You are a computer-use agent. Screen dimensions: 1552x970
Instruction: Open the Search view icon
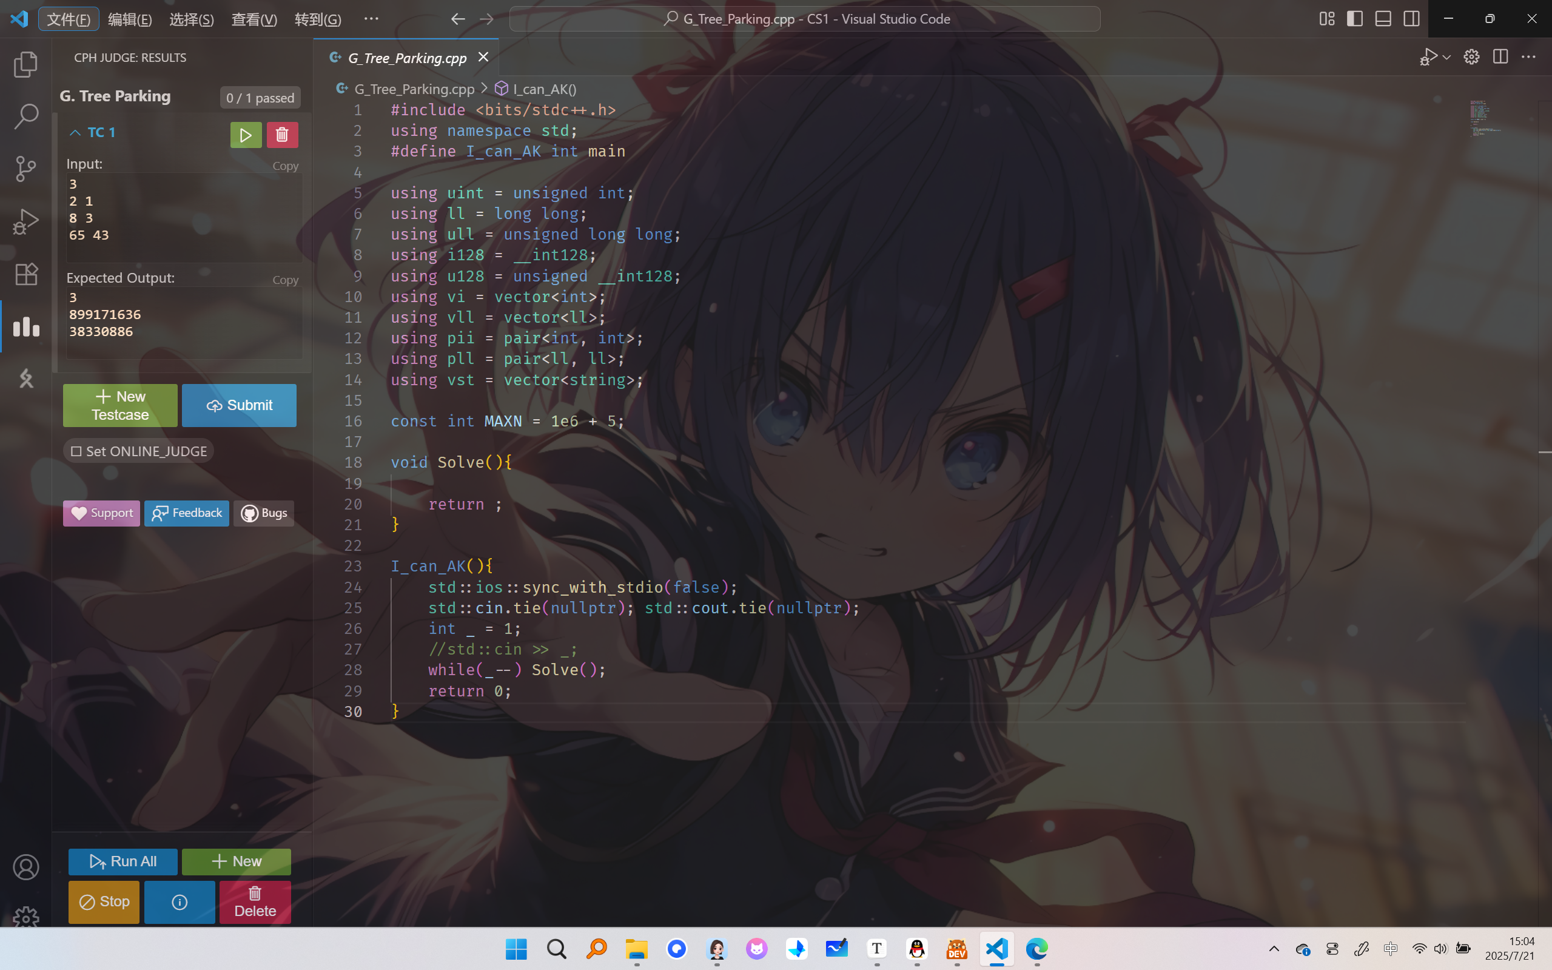point(25,116)
